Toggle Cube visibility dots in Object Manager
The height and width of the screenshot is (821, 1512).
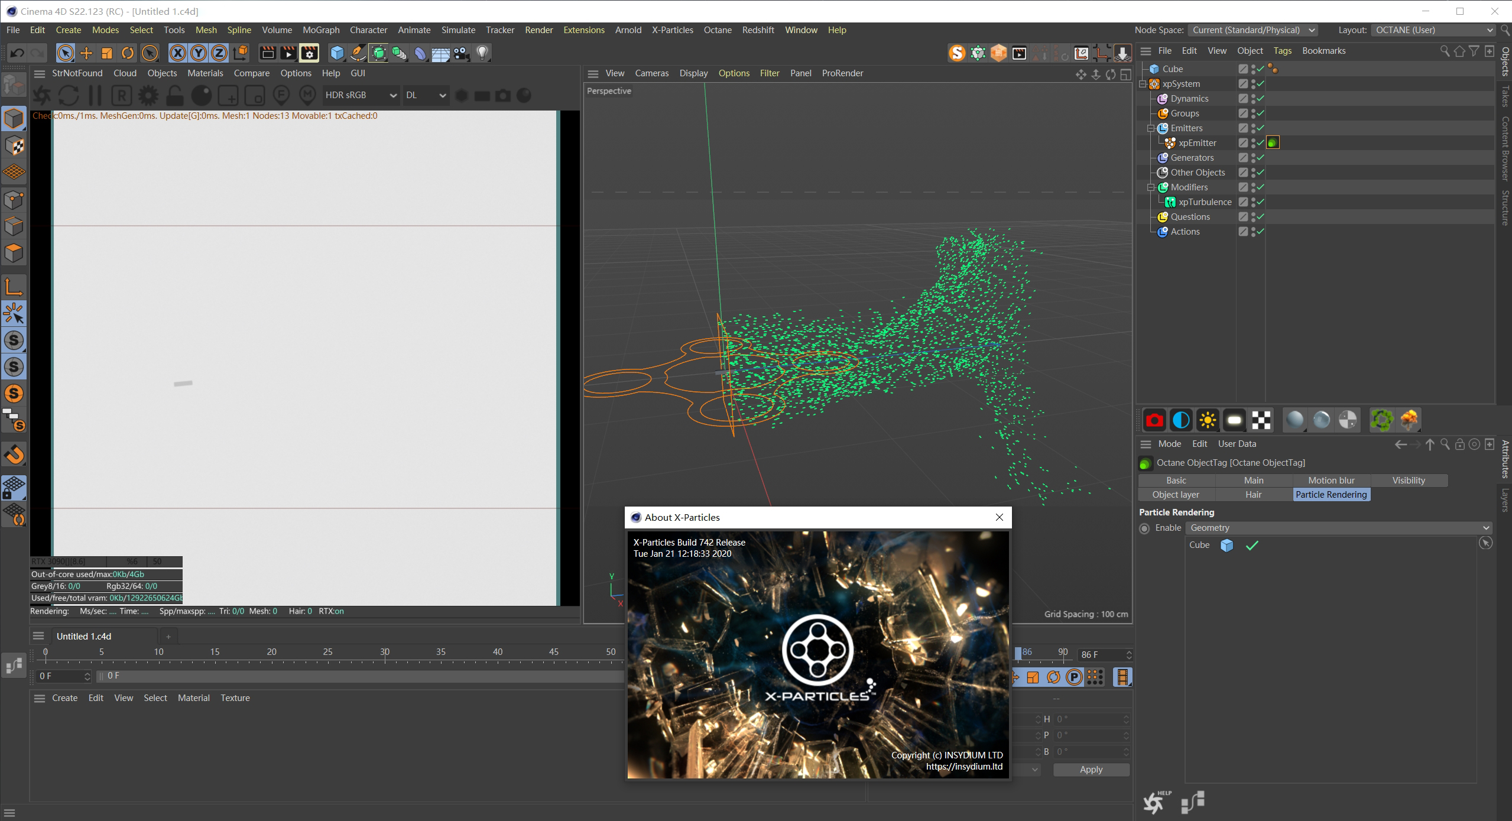pos(1253,69)
